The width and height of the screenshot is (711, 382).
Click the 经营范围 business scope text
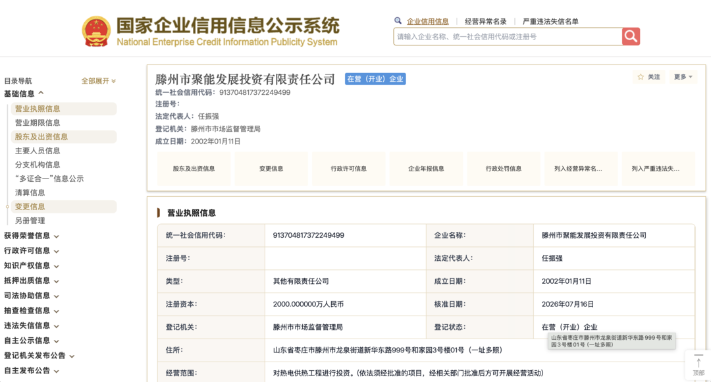pyautogui.click(x=408, y=373)
